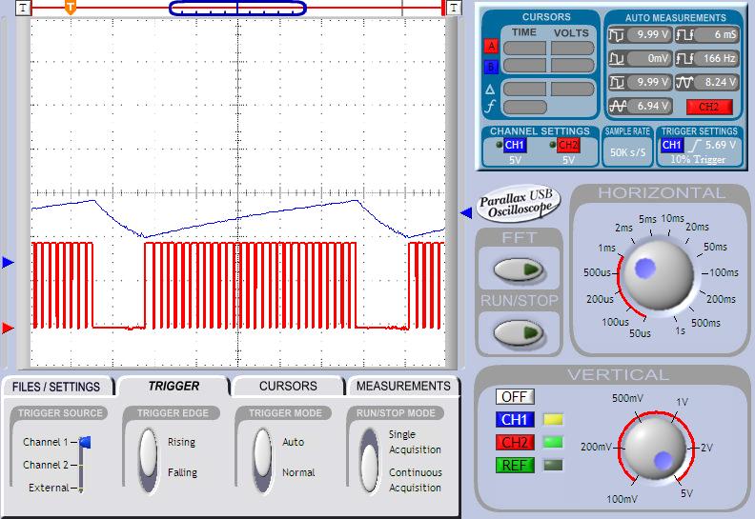The image size is (755, 519).
Task: Set the Trigger Source slider to Channel 2
Action: coord(84,465)
